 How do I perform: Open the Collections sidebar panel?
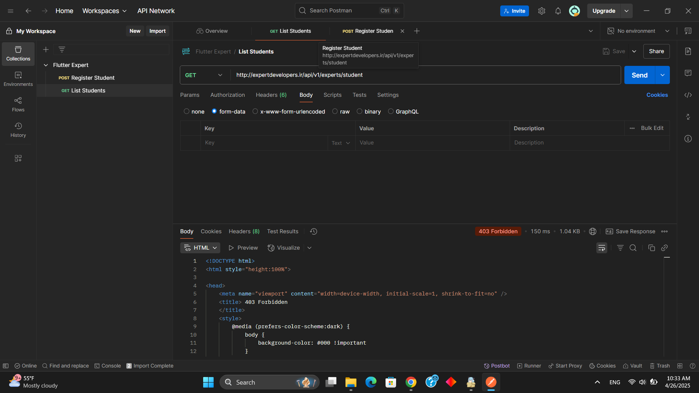coord(18,54)
